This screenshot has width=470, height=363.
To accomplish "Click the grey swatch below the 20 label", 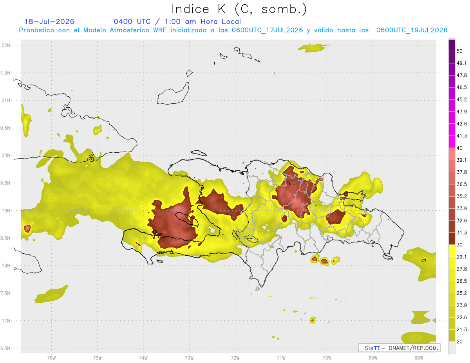I will [x=452, y=348].
